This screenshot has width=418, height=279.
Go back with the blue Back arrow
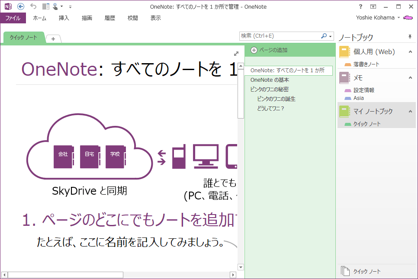pyautogui.click(x=20, y=6)
